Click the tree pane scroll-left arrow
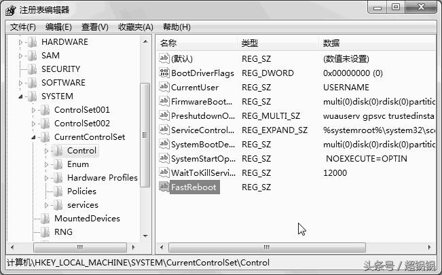This screenshot has width=442, height=275. [x=12, y=247]
